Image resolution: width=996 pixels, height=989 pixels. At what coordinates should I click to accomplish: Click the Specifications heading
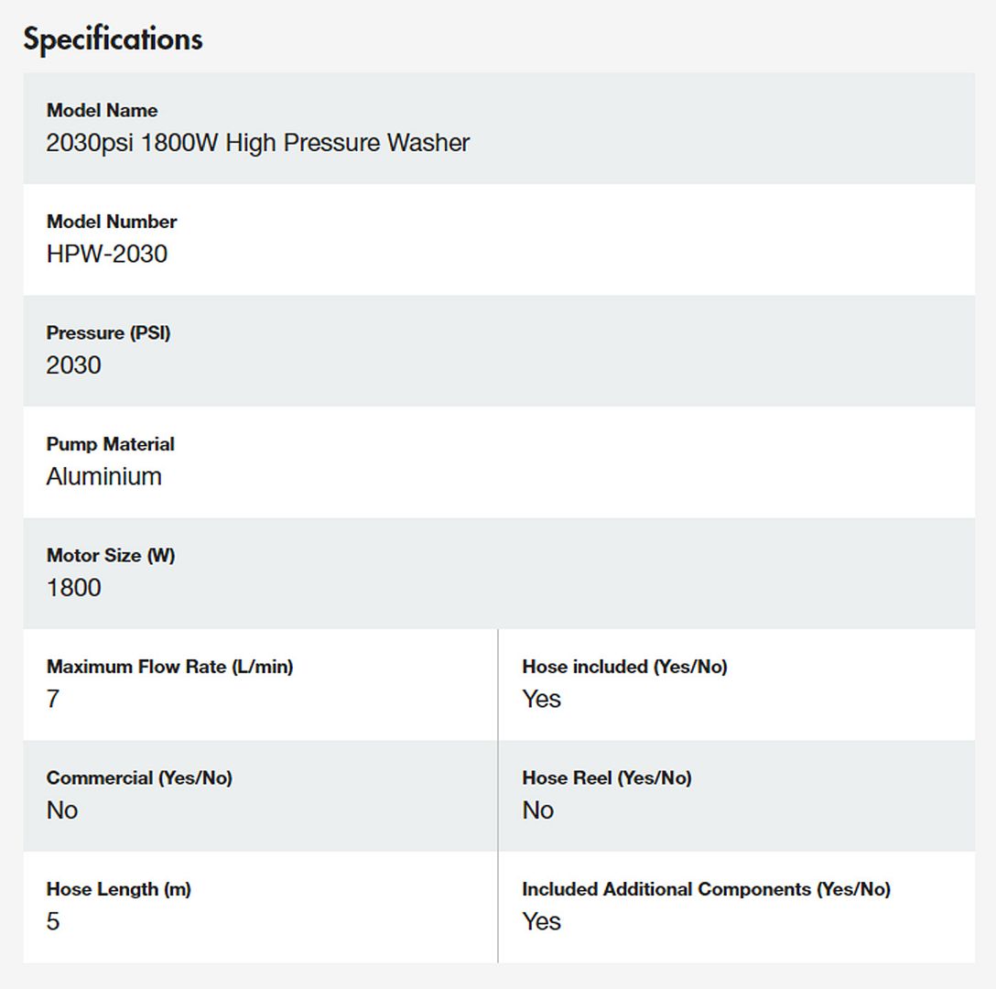113,39
